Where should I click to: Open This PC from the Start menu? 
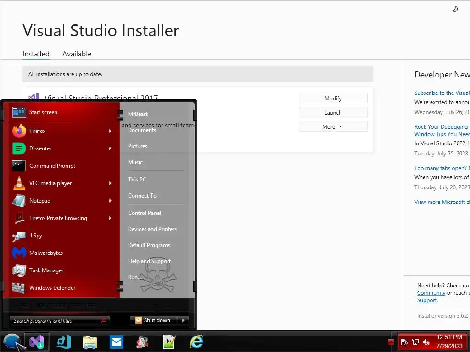[137, 180]
